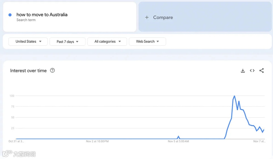Click the Oct 31 axis label
Image resolution: width=273 pixels, height=159 pixels.
coord(16,141)
